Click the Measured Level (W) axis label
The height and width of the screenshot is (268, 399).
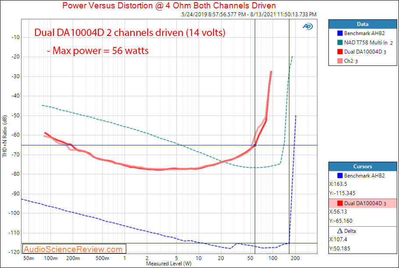(x=169, y=264)
